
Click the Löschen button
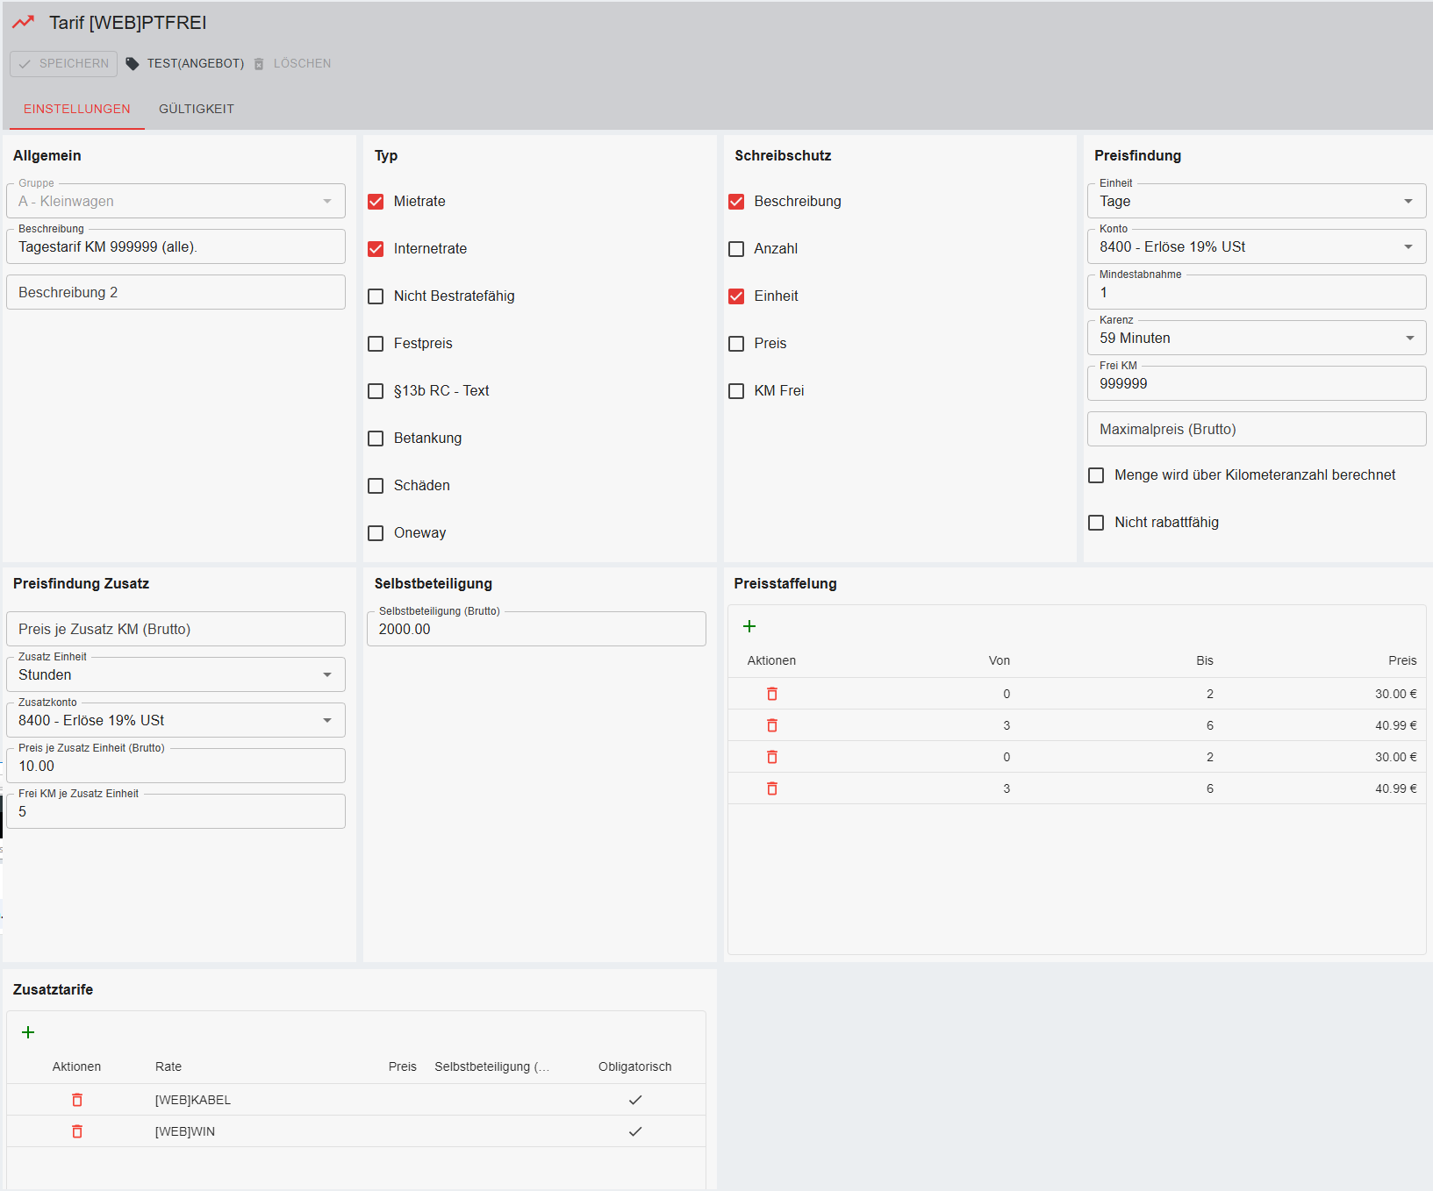293,63
